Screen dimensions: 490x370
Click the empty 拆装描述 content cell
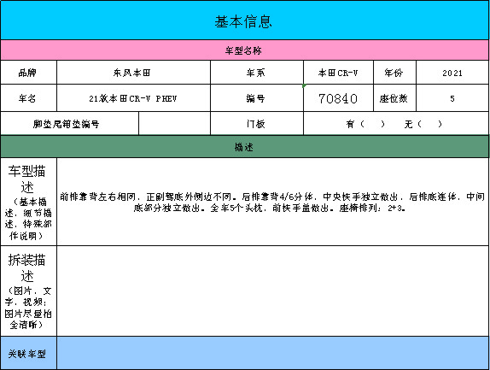(x=273, y=291)
